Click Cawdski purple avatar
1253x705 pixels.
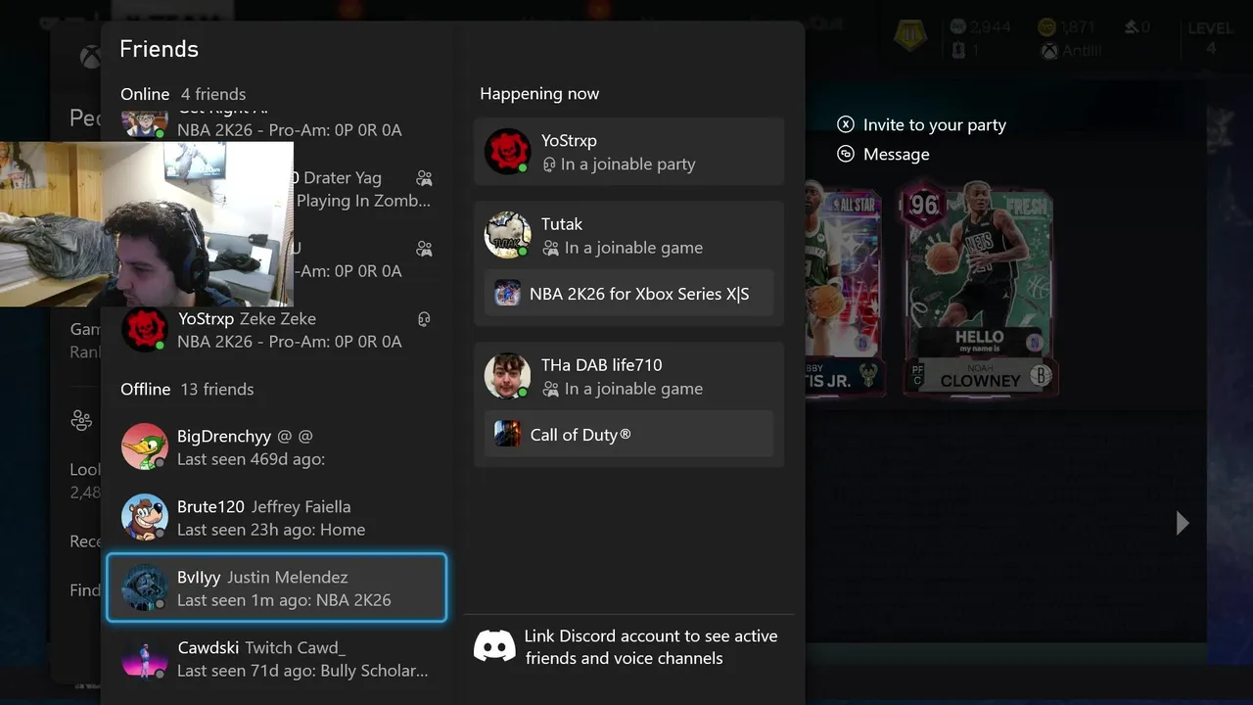(x=145, y=658)
